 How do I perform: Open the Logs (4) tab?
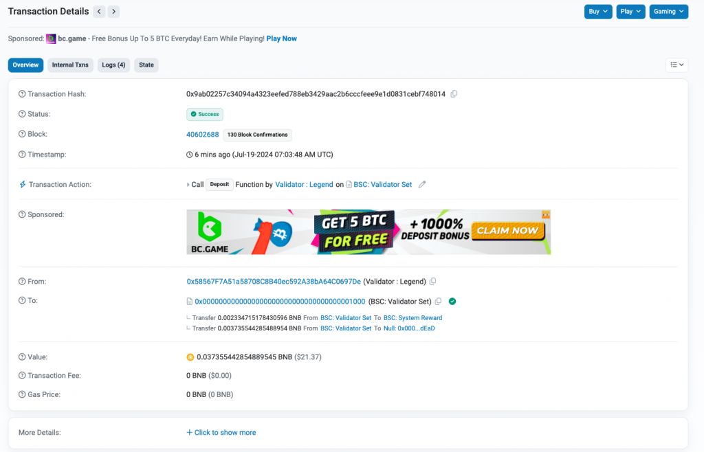coord(113,65)
